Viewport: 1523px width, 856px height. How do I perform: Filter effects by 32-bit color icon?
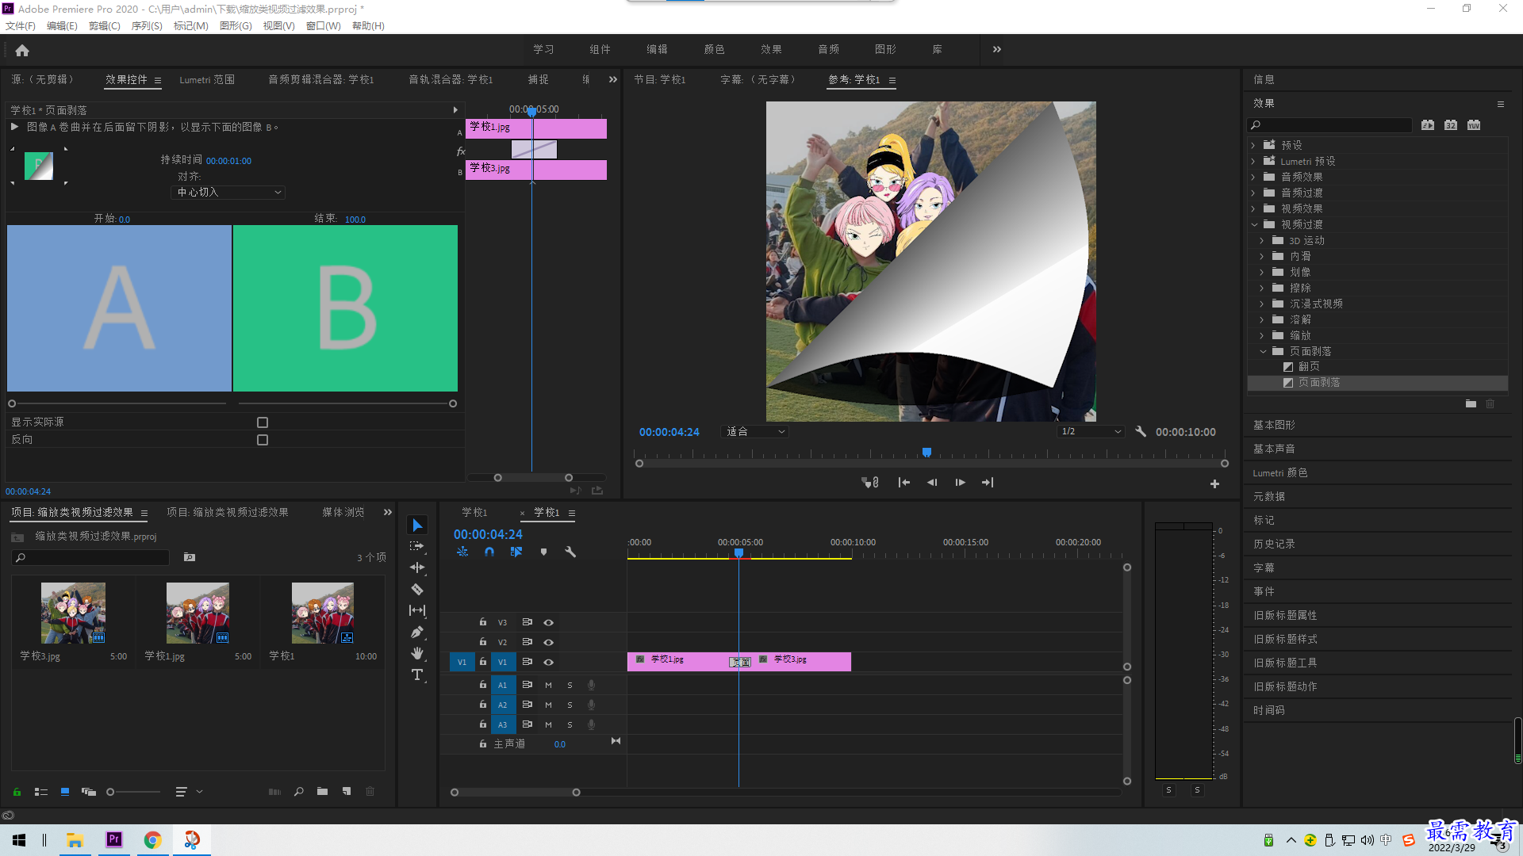(x=1451, y=125)
